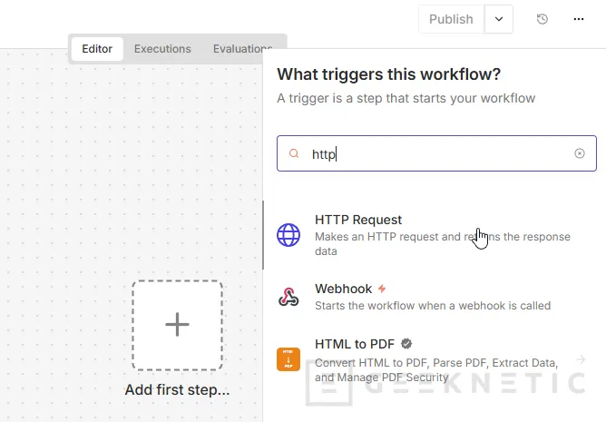Open the three-dot more options menu
The width and height of the screenshot is (606, 422).
tap(580, 19)
